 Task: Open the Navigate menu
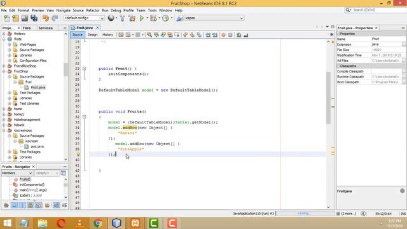pos(64,10)
